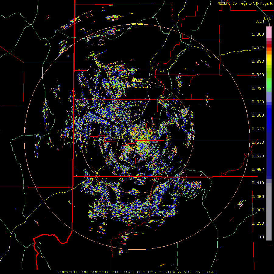Click the [CC] label above the scale
This screenshot has width=274, height=274.
260,21
